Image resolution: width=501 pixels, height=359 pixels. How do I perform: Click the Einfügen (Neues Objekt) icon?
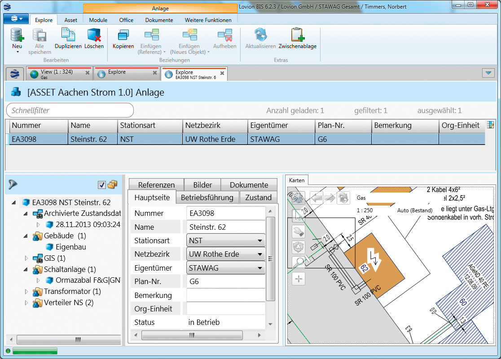tap(189, 35)
